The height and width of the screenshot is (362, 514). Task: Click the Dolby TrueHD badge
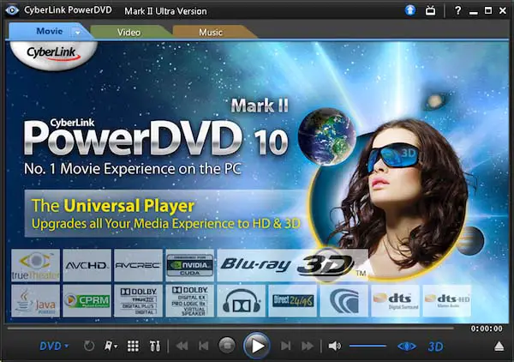coord(138,300)
